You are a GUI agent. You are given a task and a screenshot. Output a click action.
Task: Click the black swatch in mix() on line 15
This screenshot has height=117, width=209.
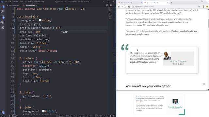(x=42, y=62)
